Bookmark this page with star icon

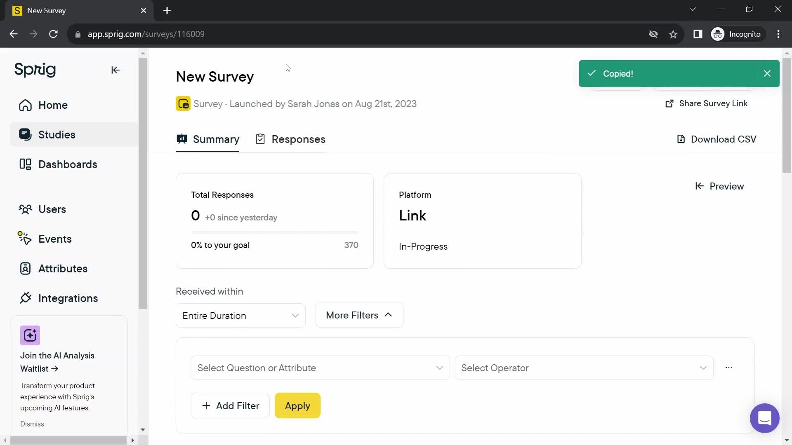(673, 34)
